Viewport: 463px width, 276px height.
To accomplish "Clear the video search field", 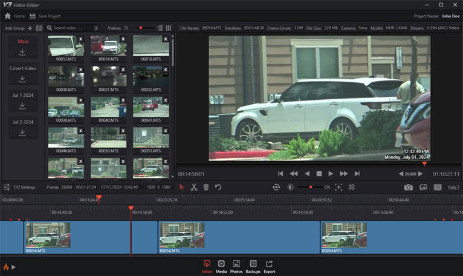I will pyautogui.click(x=96, y=28).
